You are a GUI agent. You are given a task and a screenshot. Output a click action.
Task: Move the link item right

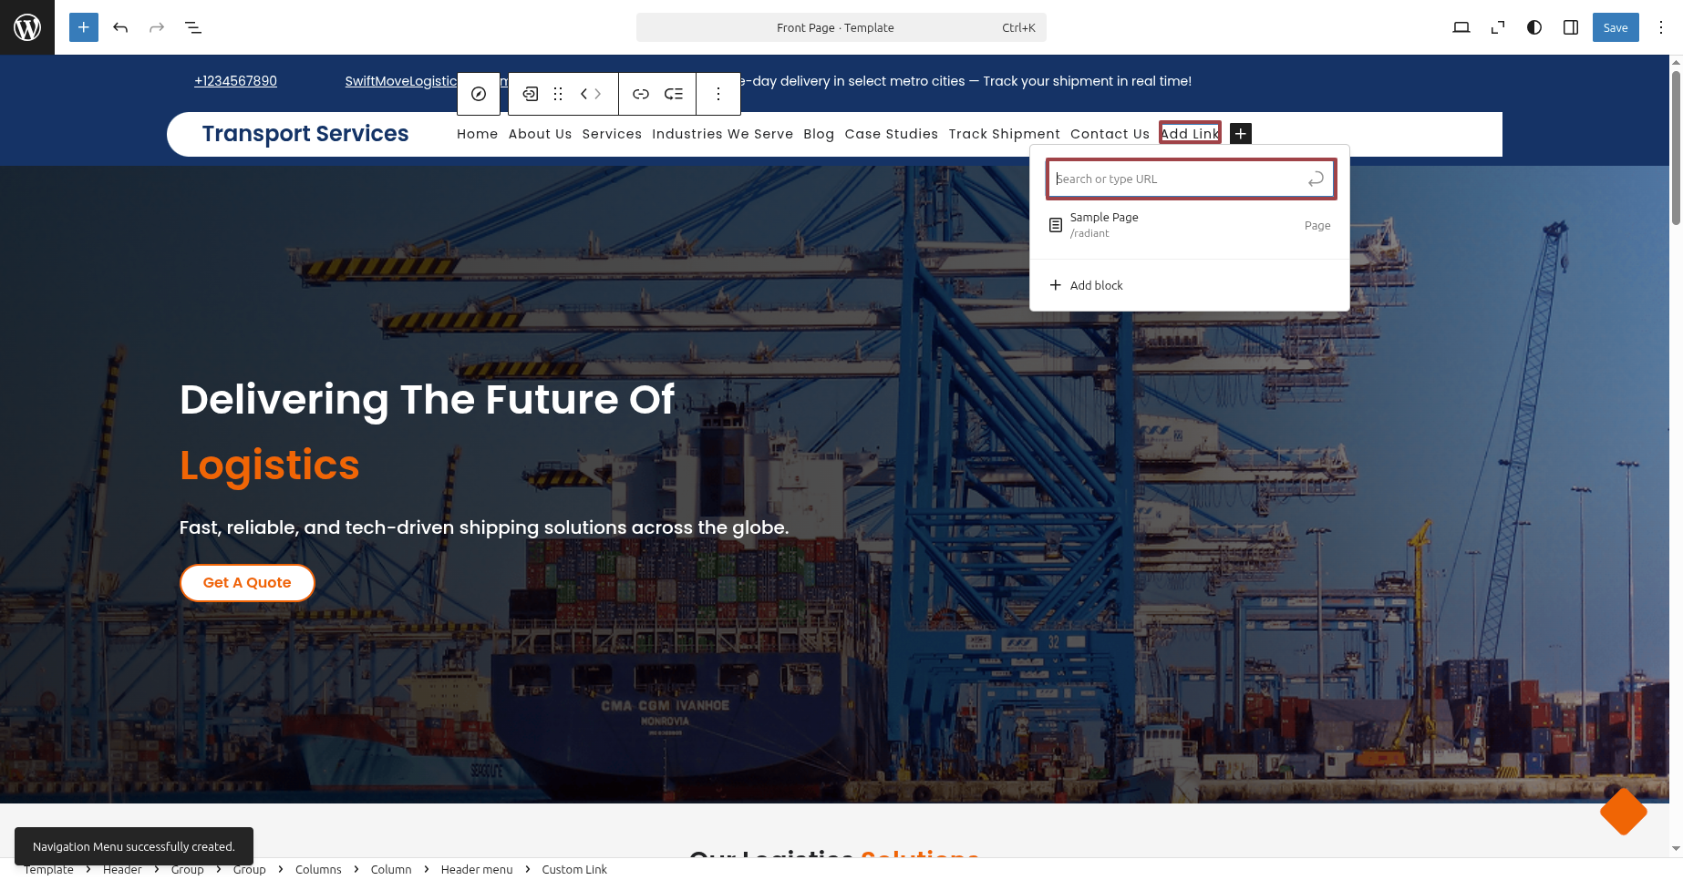coord(598,94)
